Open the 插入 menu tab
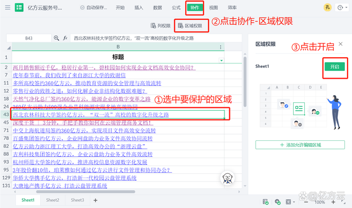This screenshot has height=208, width=352. [x=139, y=8]
